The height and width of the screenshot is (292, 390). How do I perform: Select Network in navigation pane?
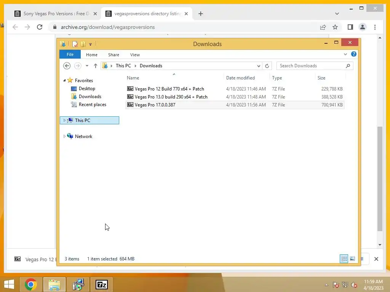click(x=83, y=136)
